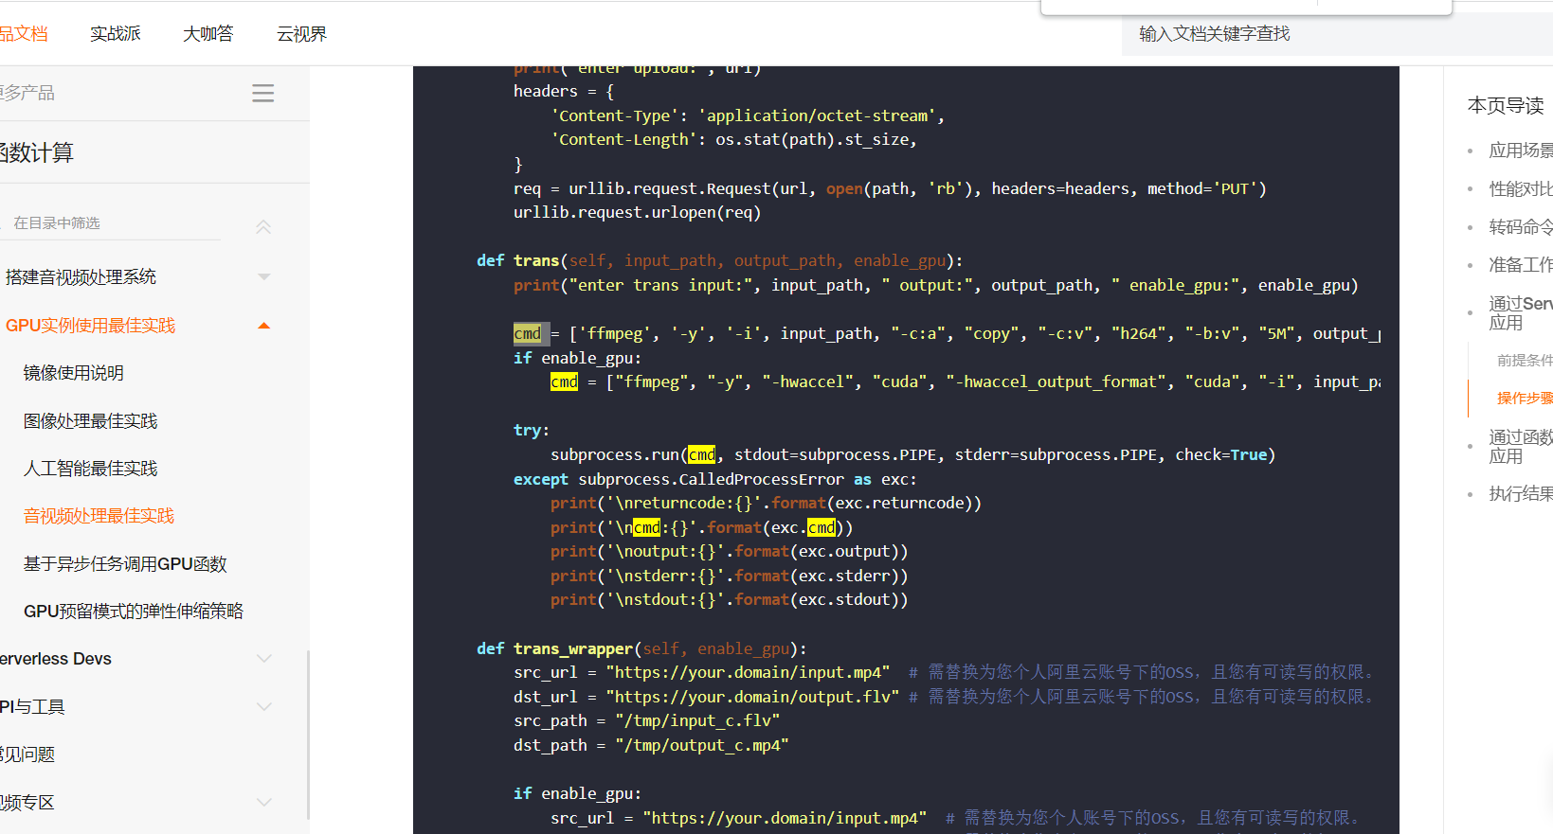Click the 更多产品 label
1553x834 pixels.
point(27,93)
